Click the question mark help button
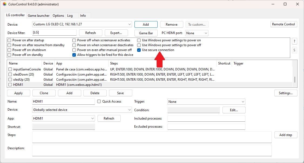The height and width of the screenshot is (163, 304). [294, 41]
